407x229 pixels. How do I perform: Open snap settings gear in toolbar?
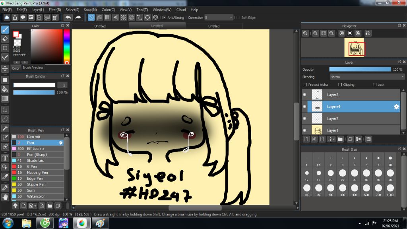click(x=155, y=17)
